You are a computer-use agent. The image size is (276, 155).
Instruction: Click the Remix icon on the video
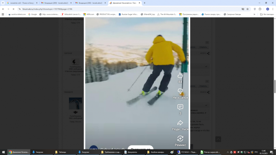180,138
